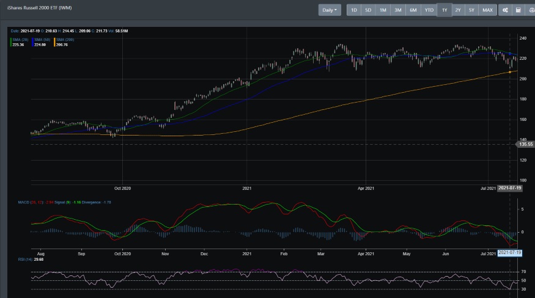Click the MACD indicator label
Screen dimensions: 535x298
pyautogui.click(x=31, y=203)
